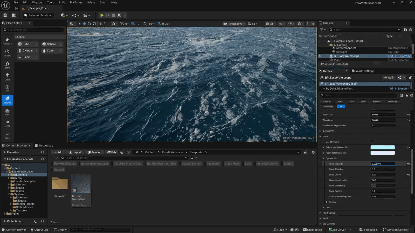
Task: Open the Selection Mode dropdown
Action: click(38, 15)
